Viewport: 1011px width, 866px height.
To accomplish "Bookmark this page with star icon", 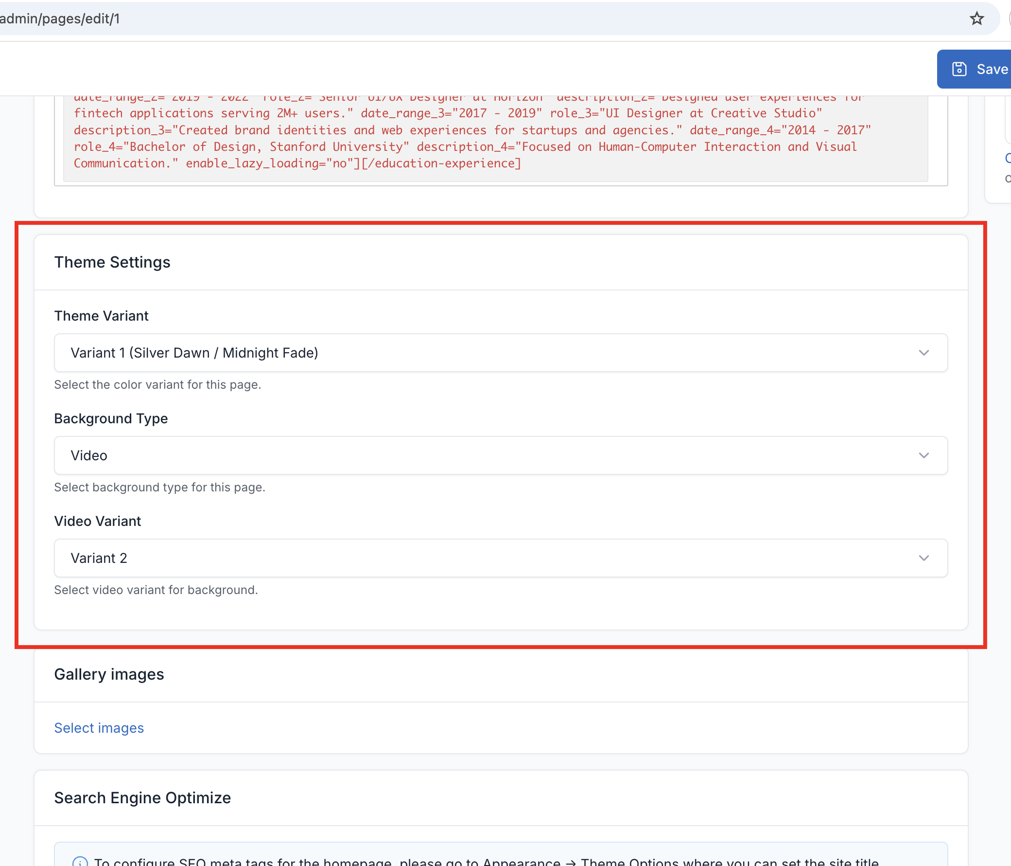I will [x=976, y=18].
